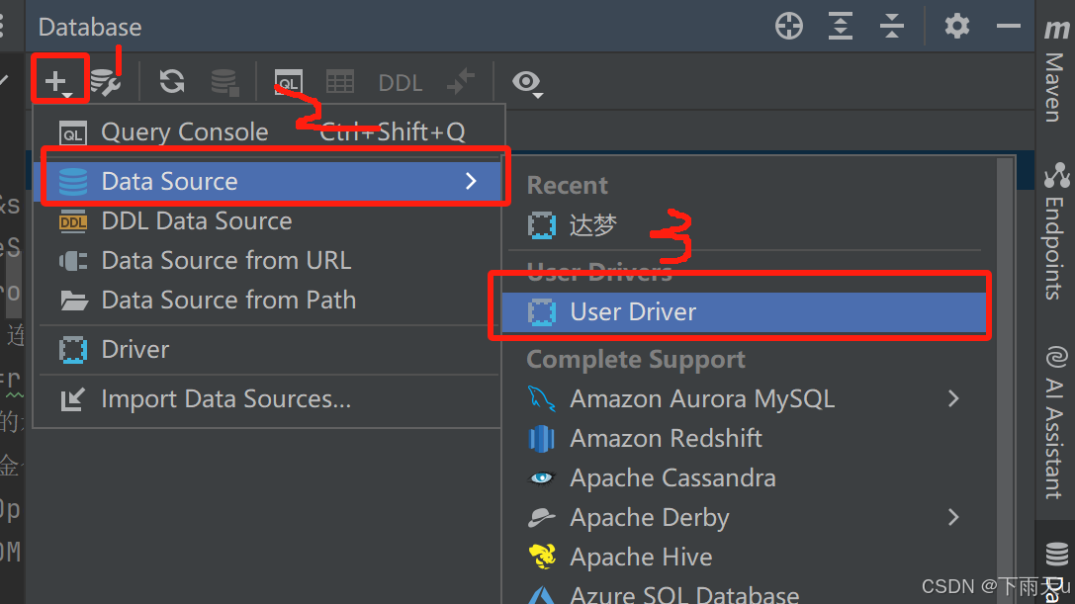Click the Apache Derby hat icon
This screenshot has height=604, width=1075.
pyautogui.click(x=542, y=518)
